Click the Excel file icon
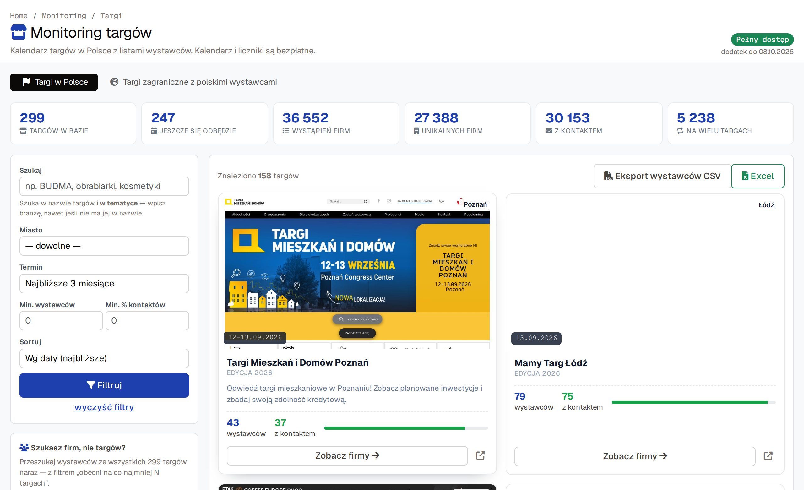Viewport: 804px width, 490px height. click(745, 176)
